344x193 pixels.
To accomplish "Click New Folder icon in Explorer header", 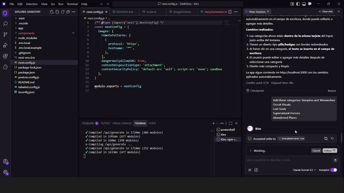I will [57, 12].
